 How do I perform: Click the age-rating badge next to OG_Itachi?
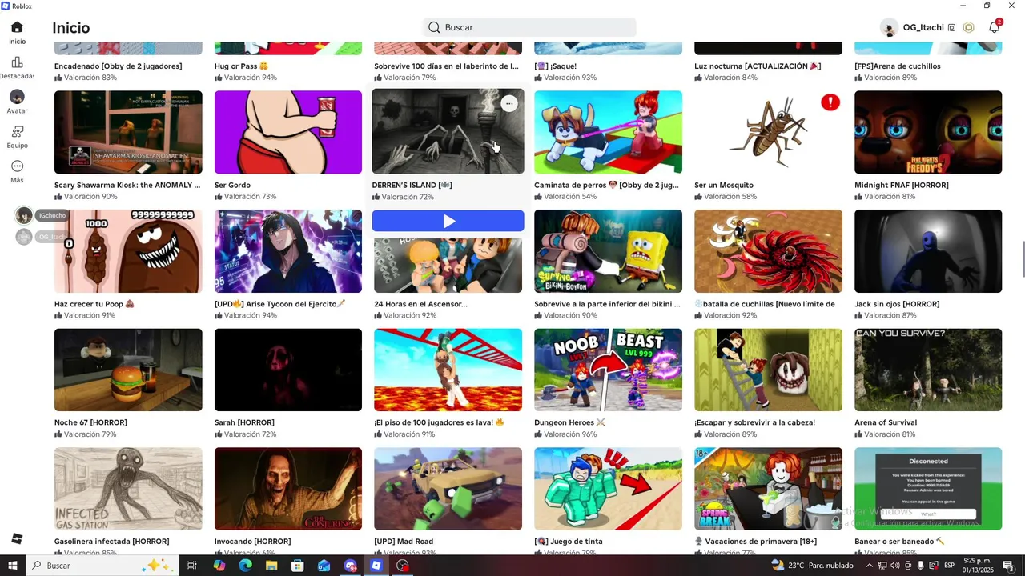(951, 27)
